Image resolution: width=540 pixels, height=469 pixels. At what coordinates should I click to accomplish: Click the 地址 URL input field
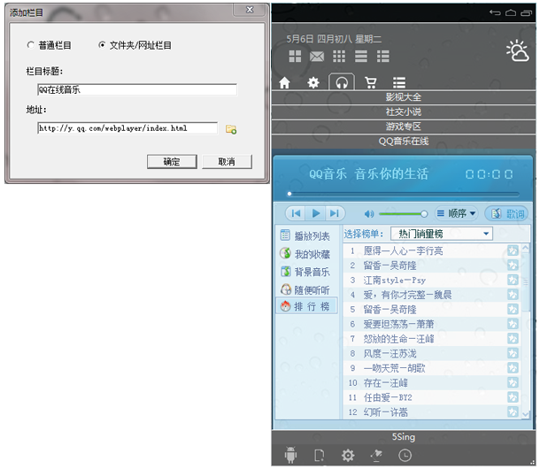pos(127,128)
